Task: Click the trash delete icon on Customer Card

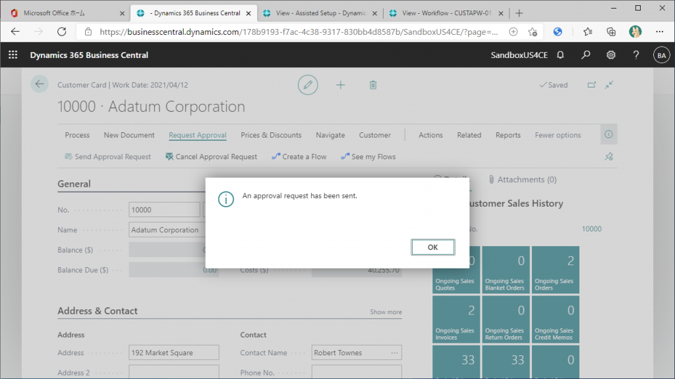Action: coord(373,85)
